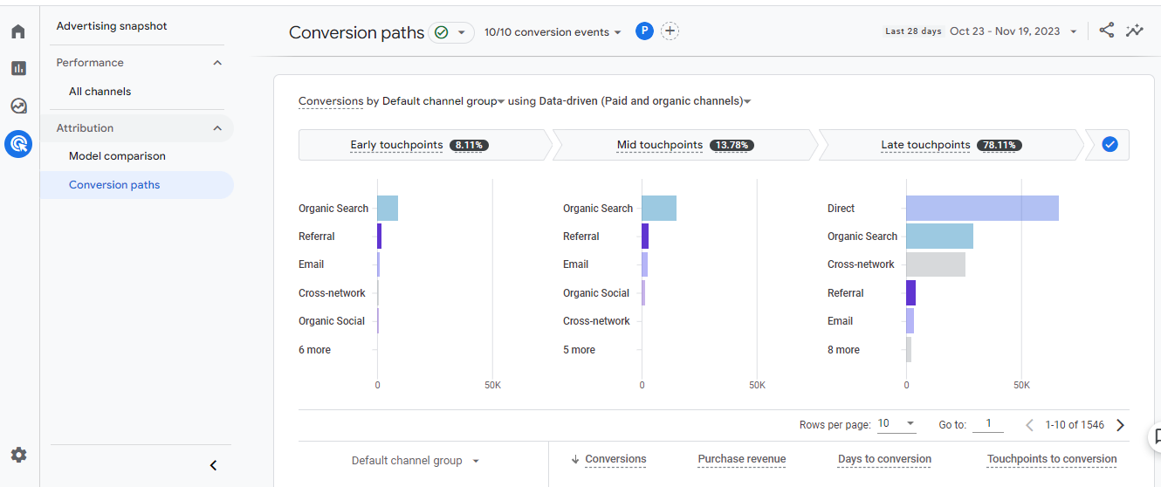Open the Home icon in sidebar
The height and width of the screenshot is (487, 1161).
(x=18, y=32)
